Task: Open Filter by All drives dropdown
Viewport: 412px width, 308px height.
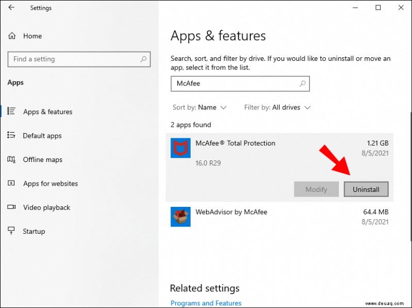Action: pyautogui.click(x=277, y=107)
